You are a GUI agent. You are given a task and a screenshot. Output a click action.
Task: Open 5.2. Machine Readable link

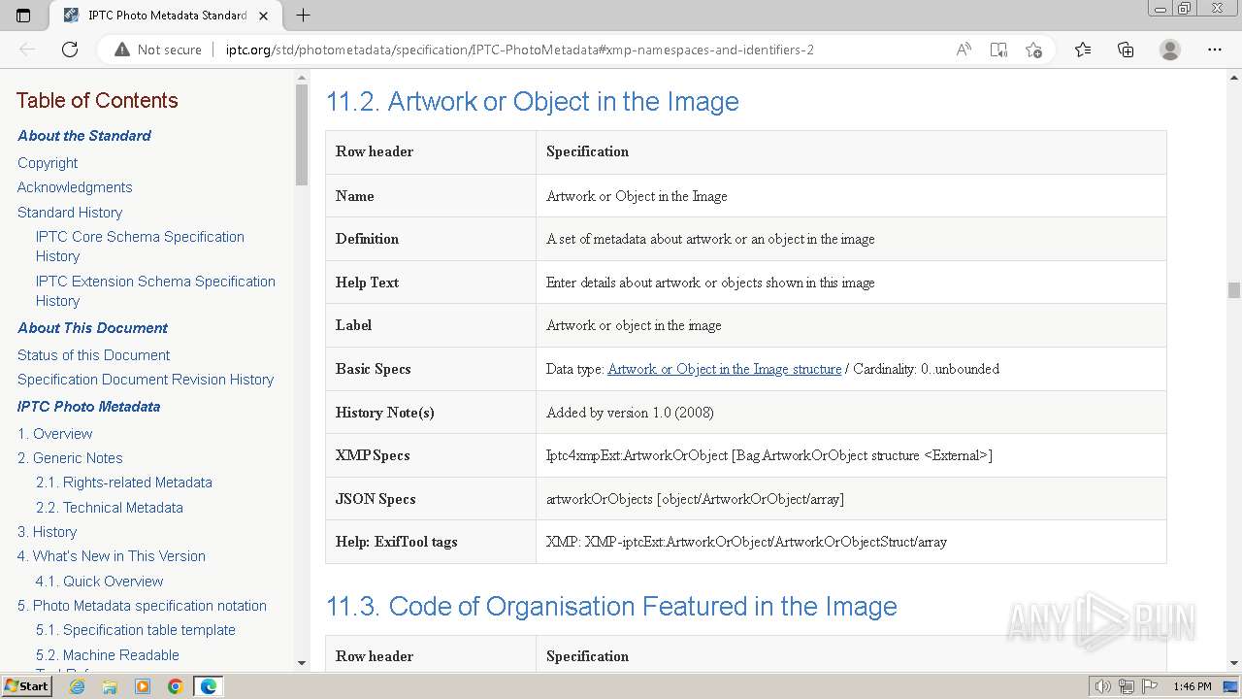click(108, 655)
